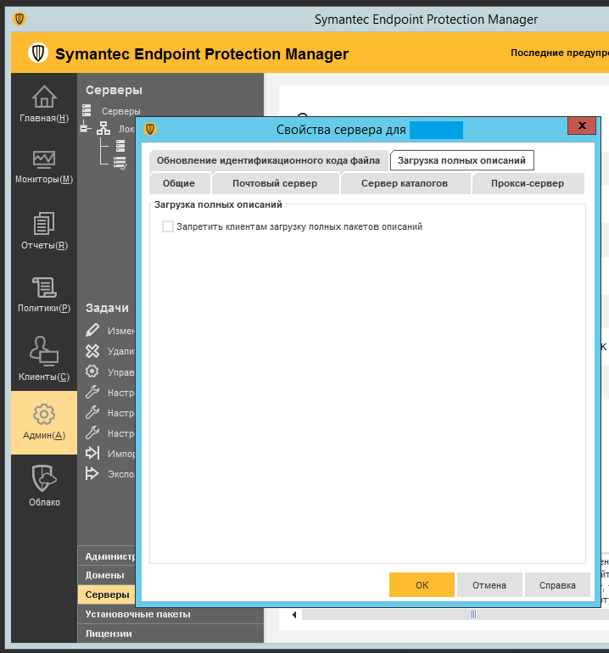609x653 pixels.
Task: Click the import arrow task icon (Импор...)
Action: (92, 453)
